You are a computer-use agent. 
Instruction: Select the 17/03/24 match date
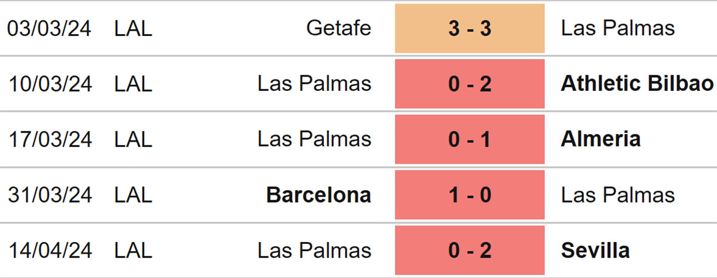click(50, 139)
